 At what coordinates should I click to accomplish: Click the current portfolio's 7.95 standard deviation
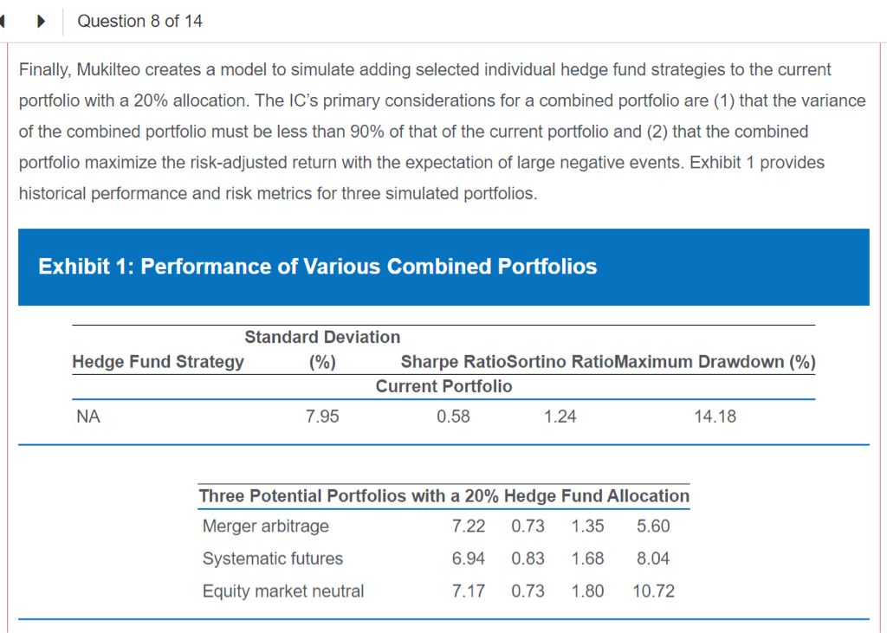(322, 417)
